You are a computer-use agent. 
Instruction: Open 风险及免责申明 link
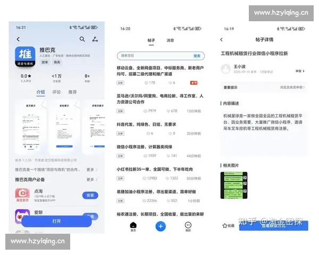pyautogui.click(x=292, y=88)
